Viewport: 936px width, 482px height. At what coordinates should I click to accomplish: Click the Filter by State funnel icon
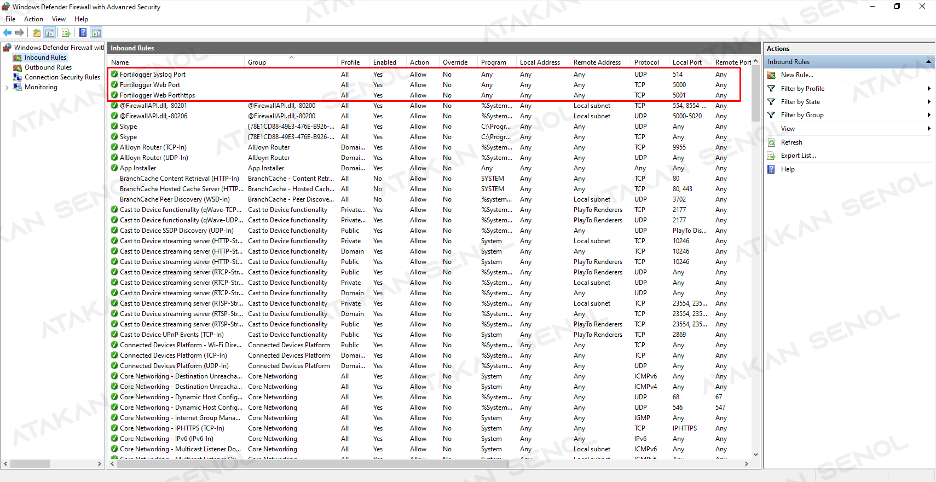[771, 101]
